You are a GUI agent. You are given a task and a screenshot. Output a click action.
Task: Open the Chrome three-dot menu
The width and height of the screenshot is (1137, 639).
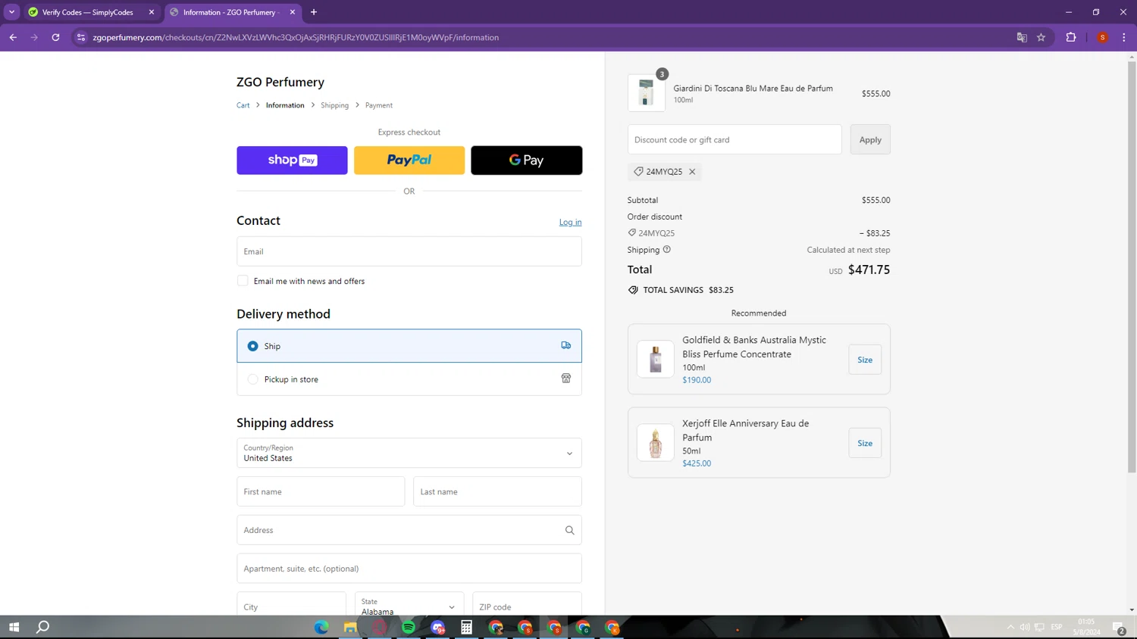click(x=1124, y=37)
